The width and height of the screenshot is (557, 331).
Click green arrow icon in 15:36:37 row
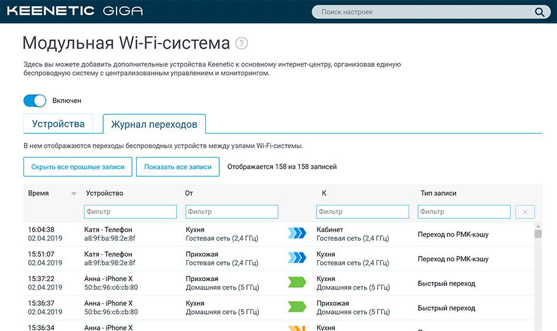tap(297, 308)
